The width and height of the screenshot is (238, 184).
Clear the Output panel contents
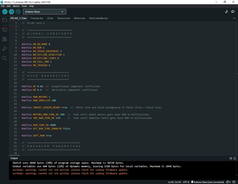point(230,158)
